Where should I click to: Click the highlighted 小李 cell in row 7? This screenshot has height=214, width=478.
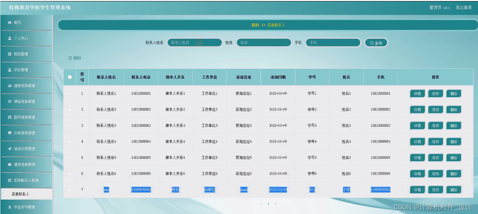pyautogui.click(x=346, y=190)
